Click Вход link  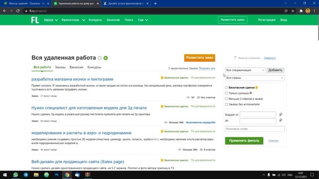284,20
